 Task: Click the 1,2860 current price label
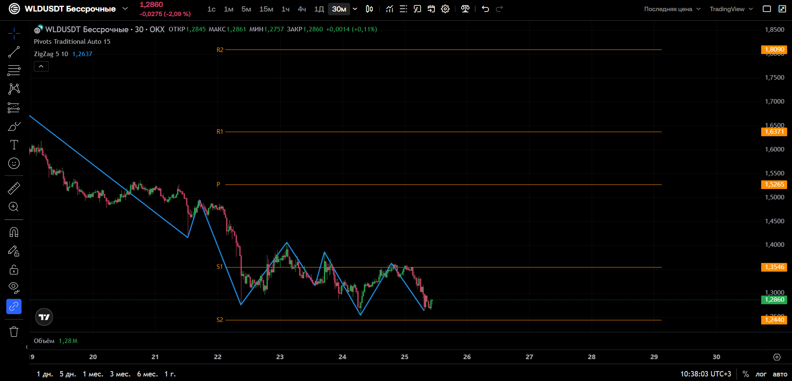(x=774, y=300)
